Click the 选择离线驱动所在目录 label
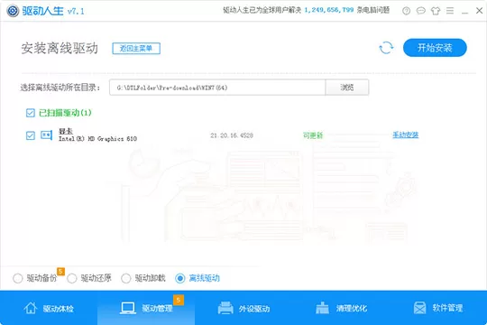 tap(60, 88)
